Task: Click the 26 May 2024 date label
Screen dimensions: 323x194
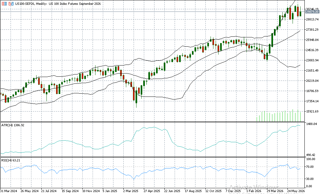Action: point(29,191)
